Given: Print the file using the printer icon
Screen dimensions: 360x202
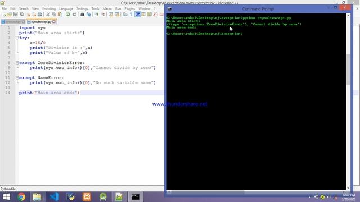Looking at the screenshot, I should coord(40,15).
